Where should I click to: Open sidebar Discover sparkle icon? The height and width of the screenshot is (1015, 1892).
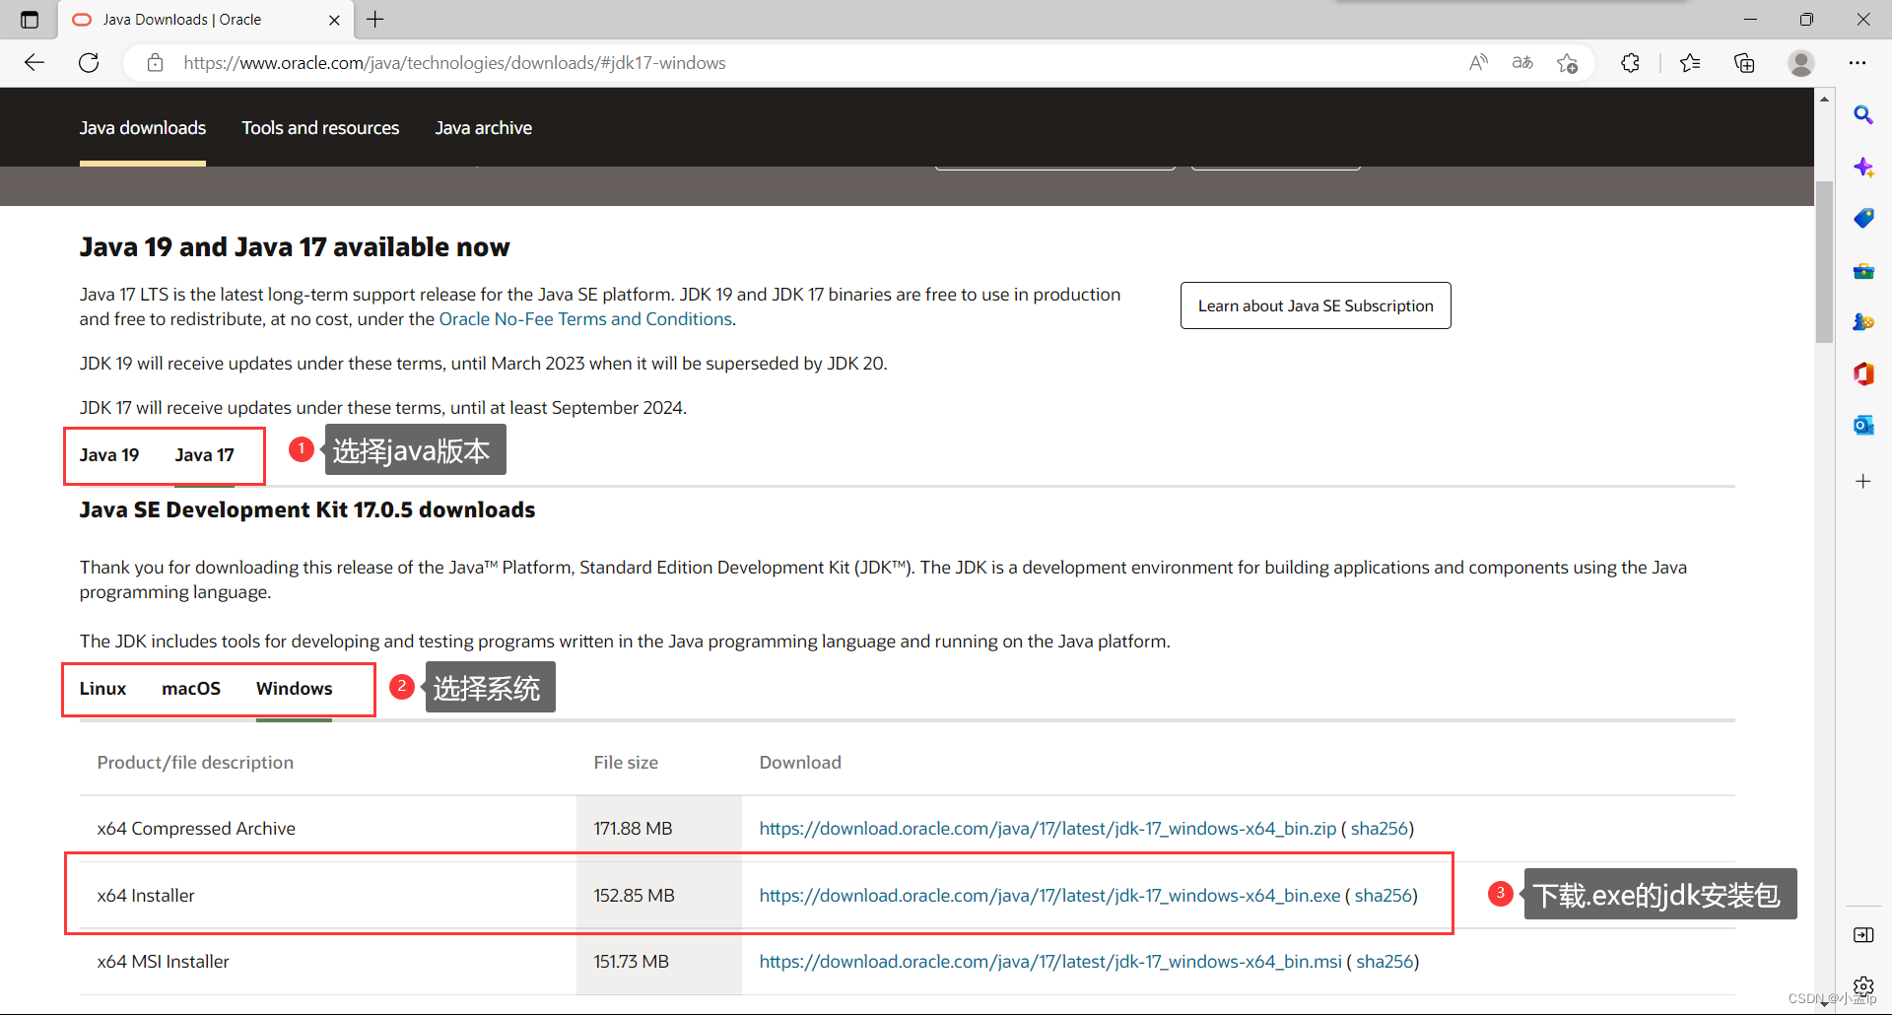point(1863,167)
